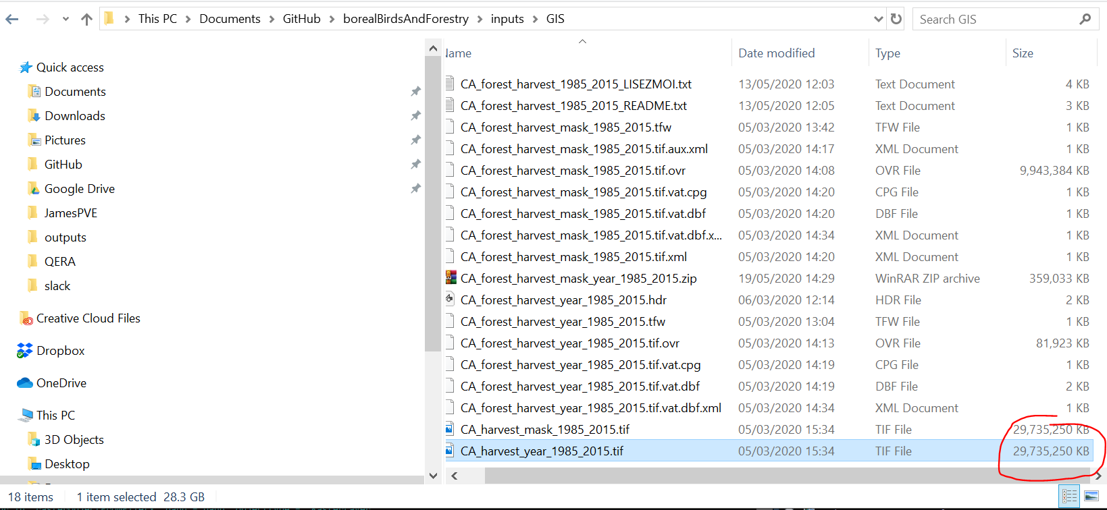This screenshot has width=1107, height=510.
Task: Open Quick access star icon
Action: coord(26,67)
